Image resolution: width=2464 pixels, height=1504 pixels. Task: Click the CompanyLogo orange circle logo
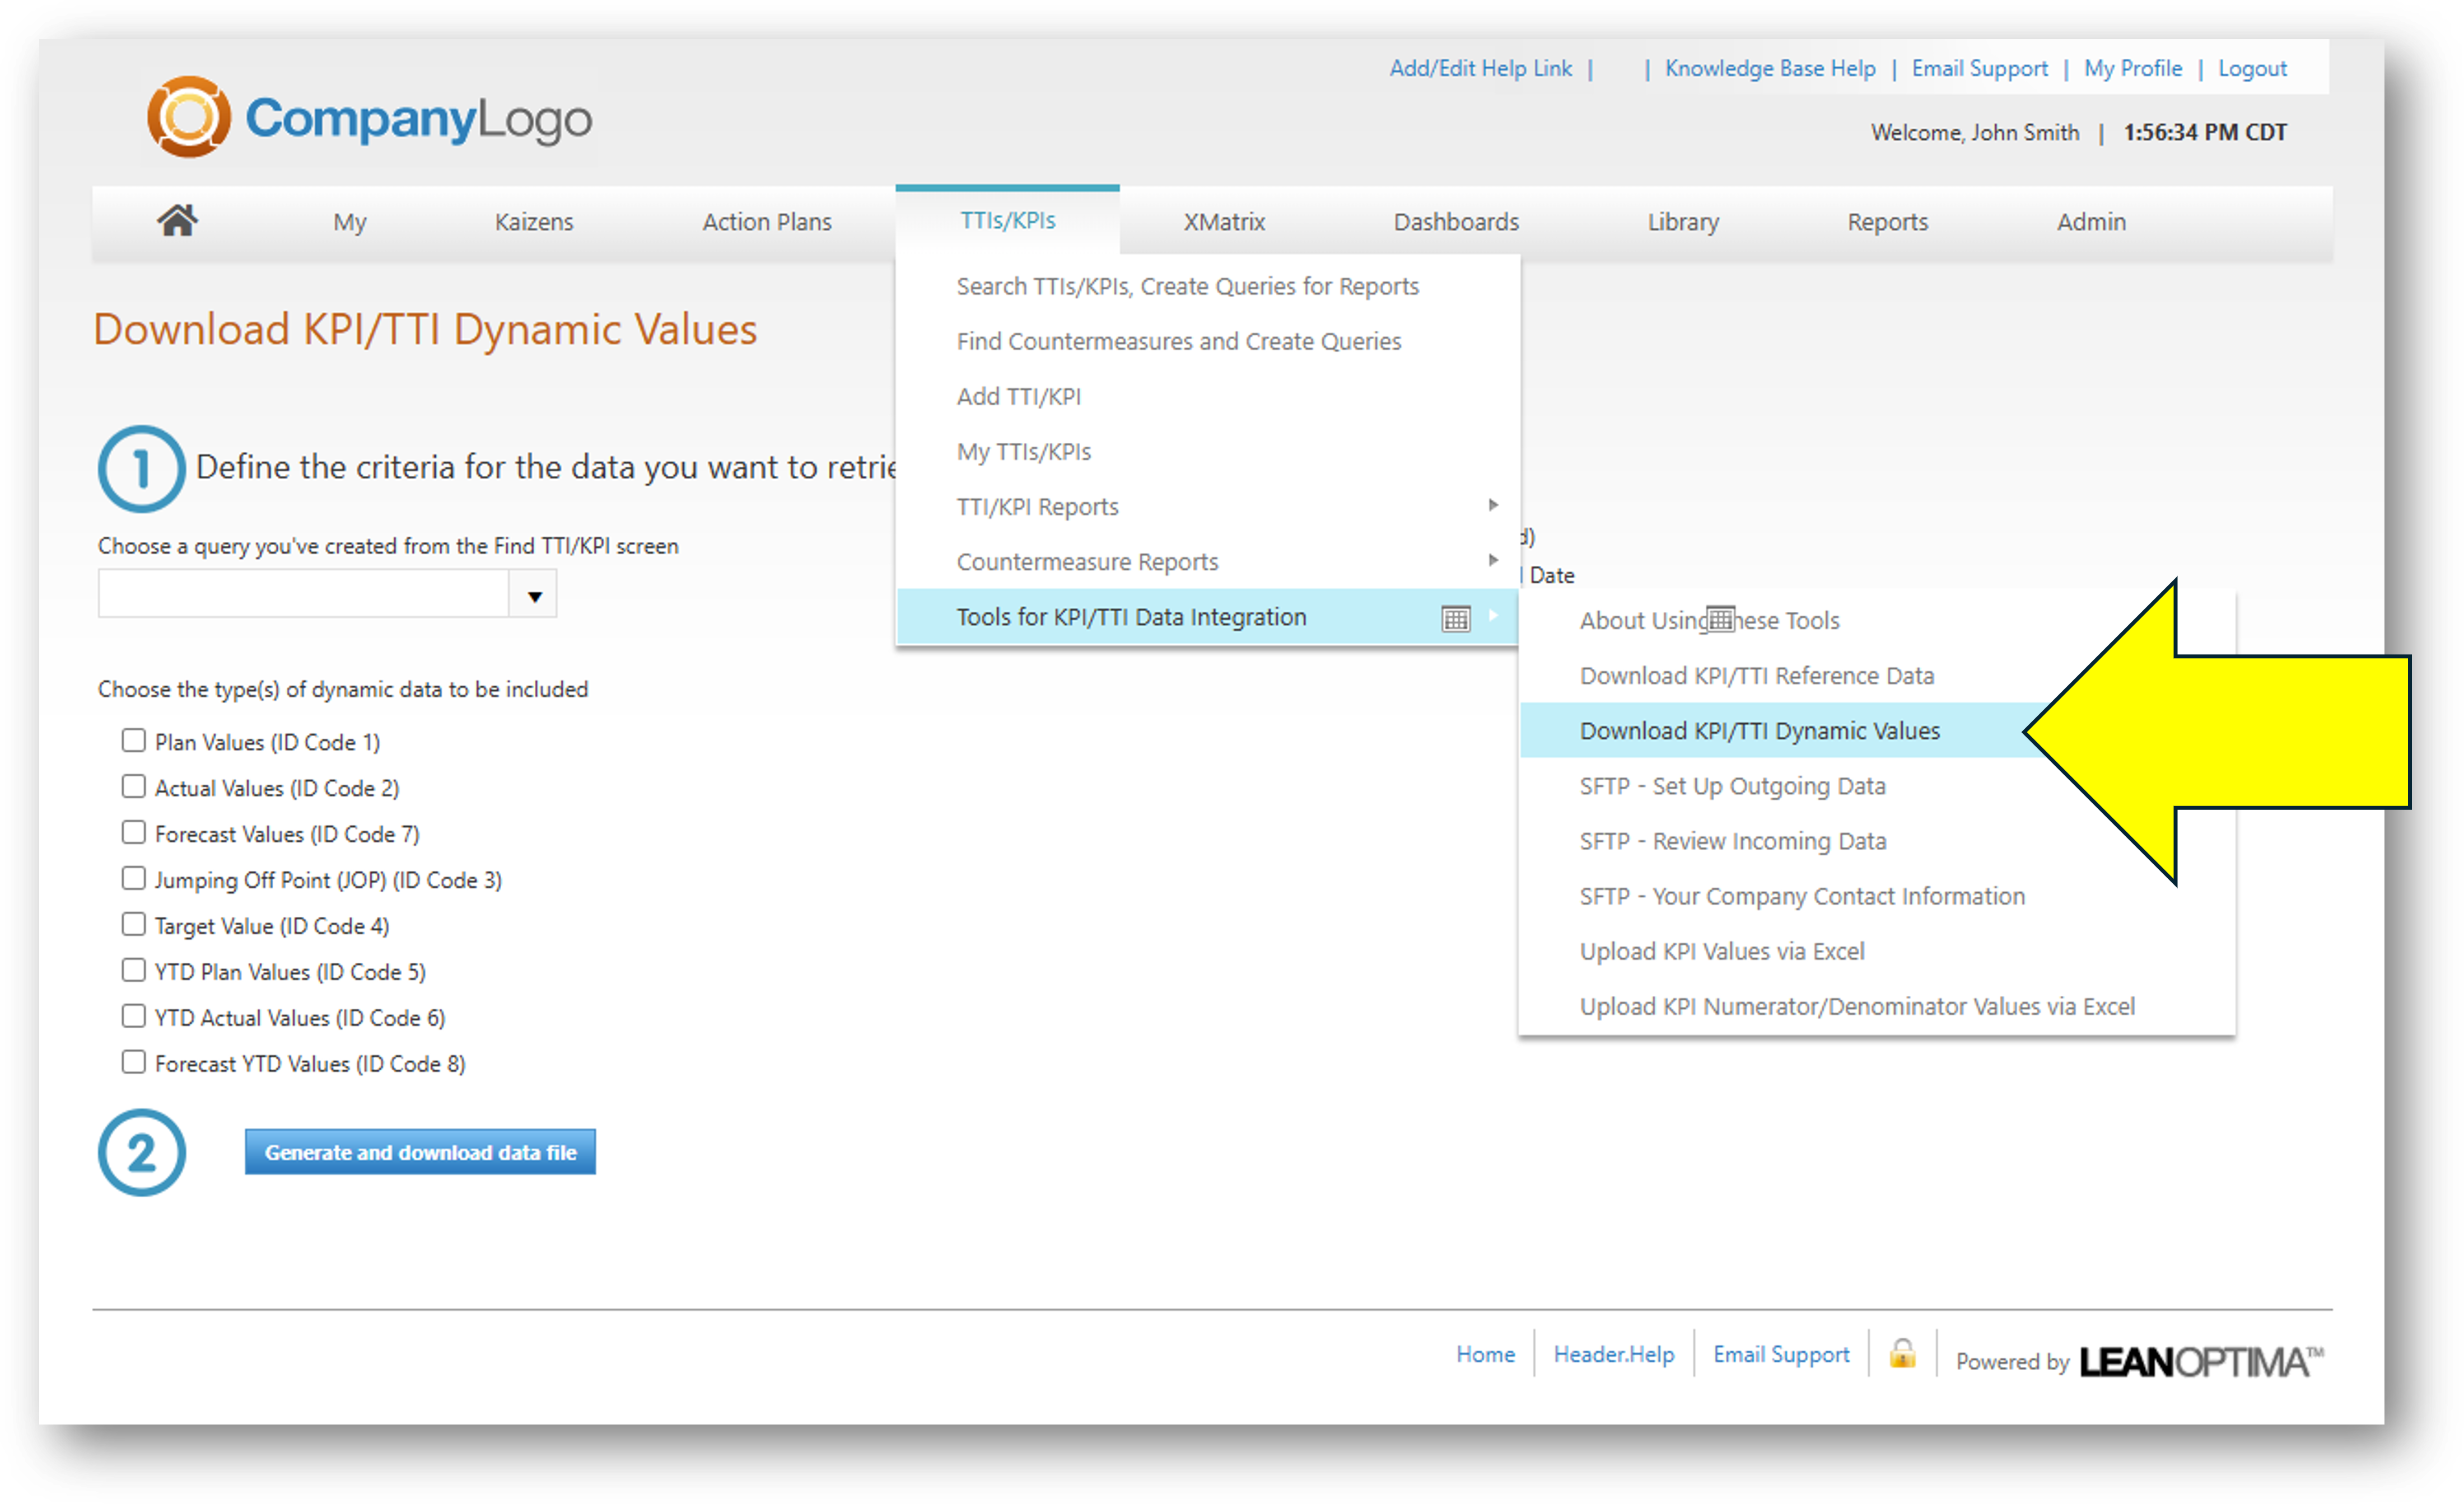click(x=189, y=117)
